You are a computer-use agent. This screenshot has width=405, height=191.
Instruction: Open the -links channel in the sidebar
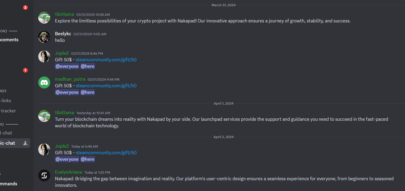click(6, 101)
